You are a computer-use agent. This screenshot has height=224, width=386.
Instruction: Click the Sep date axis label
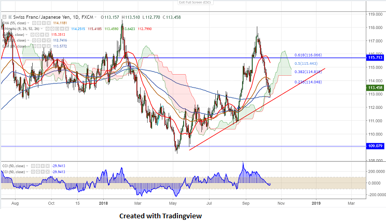246,203
